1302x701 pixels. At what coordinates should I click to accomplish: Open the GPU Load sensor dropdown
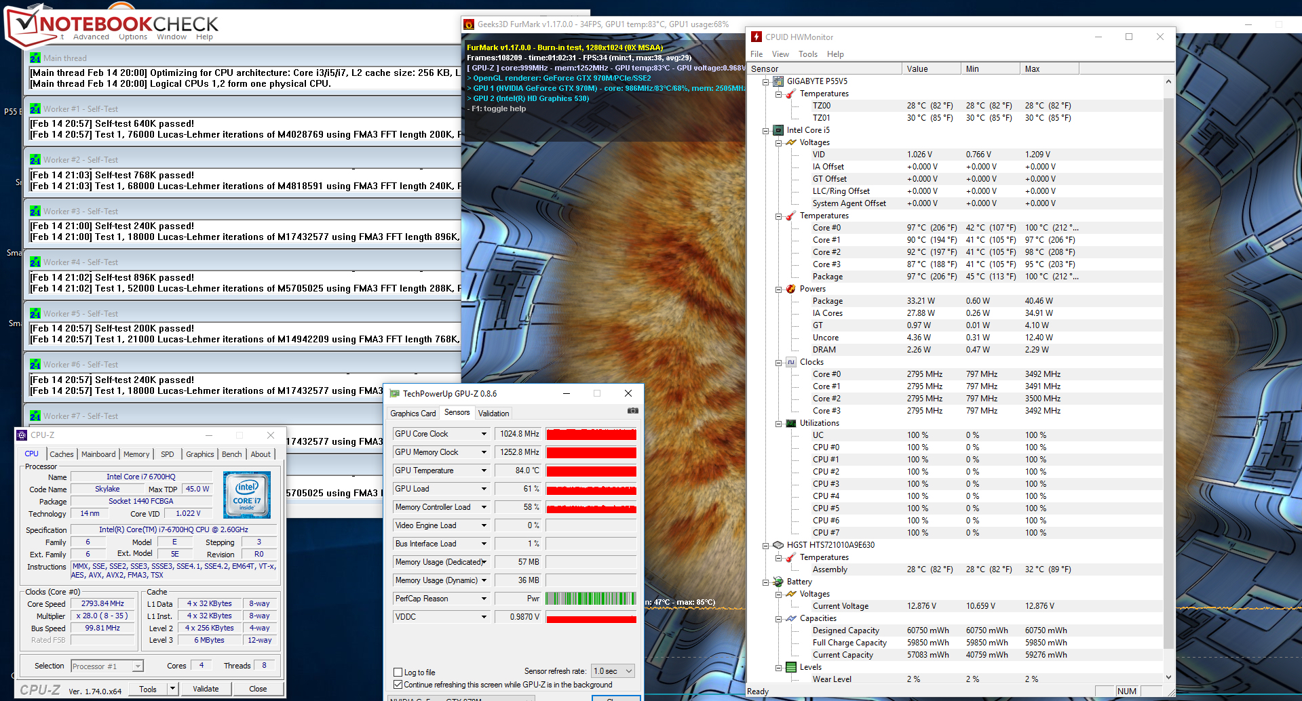484,489
